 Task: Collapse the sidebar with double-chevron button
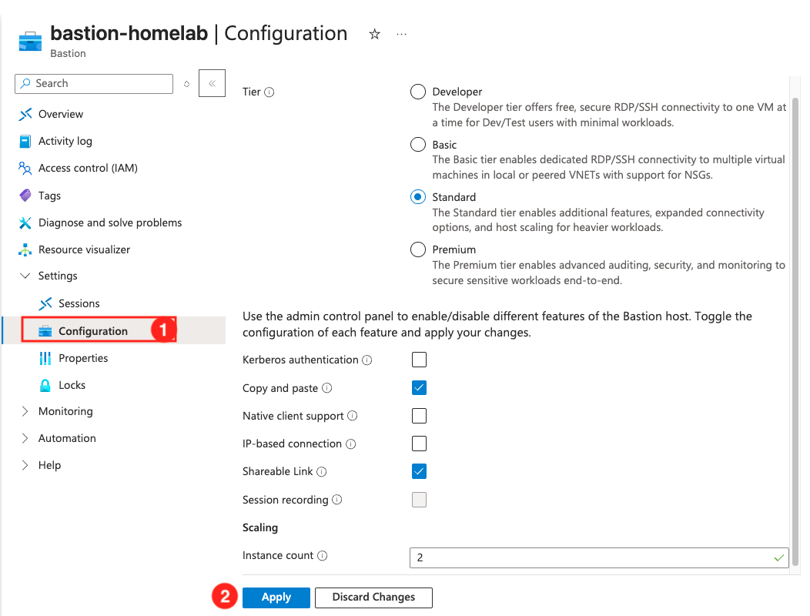pyautogui.click(x=212, y=83)
